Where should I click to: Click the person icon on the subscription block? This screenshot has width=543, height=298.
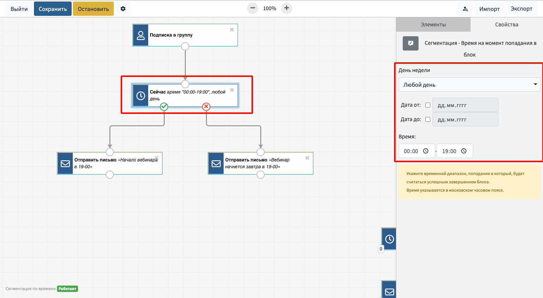pos(141,35)
